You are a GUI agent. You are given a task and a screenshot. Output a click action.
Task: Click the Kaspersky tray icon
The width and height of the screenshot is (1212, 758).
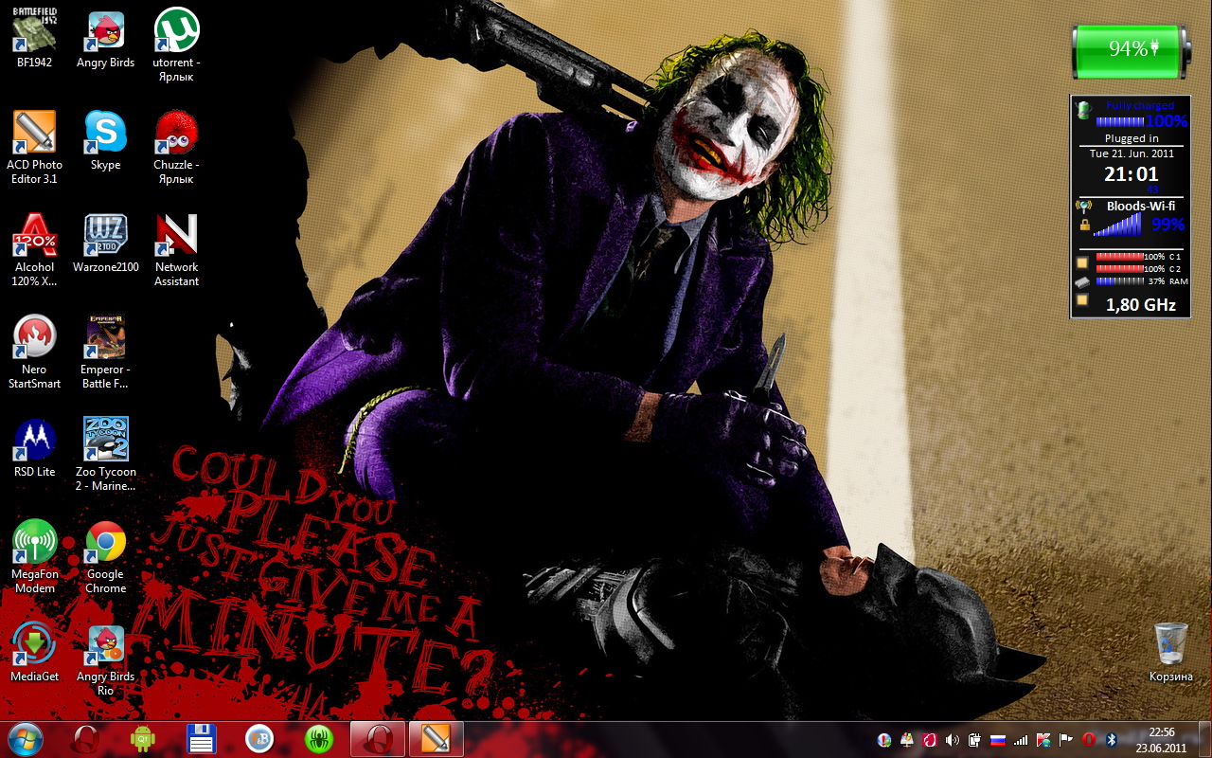pyautogui.click(x=1043, y=739)
